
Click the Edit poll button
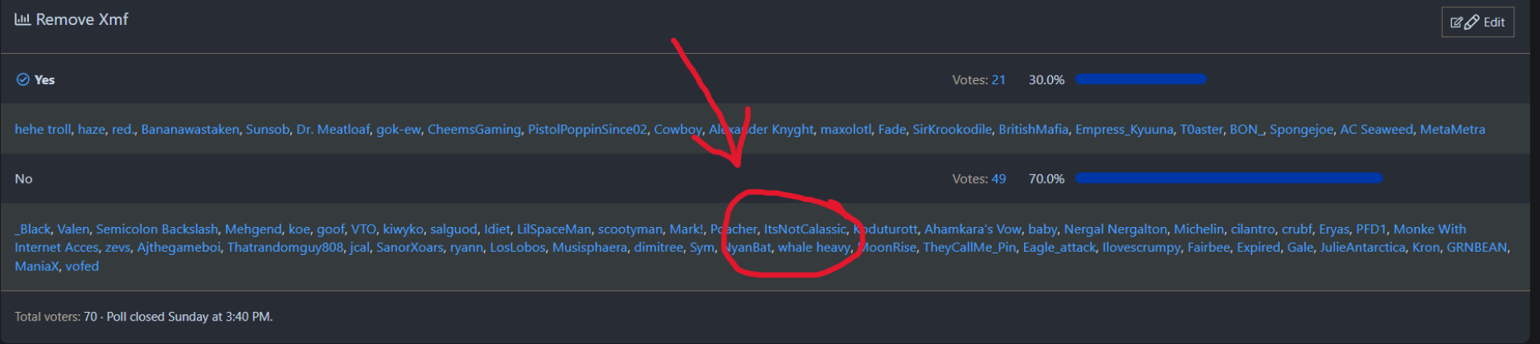coord(1477,22)
